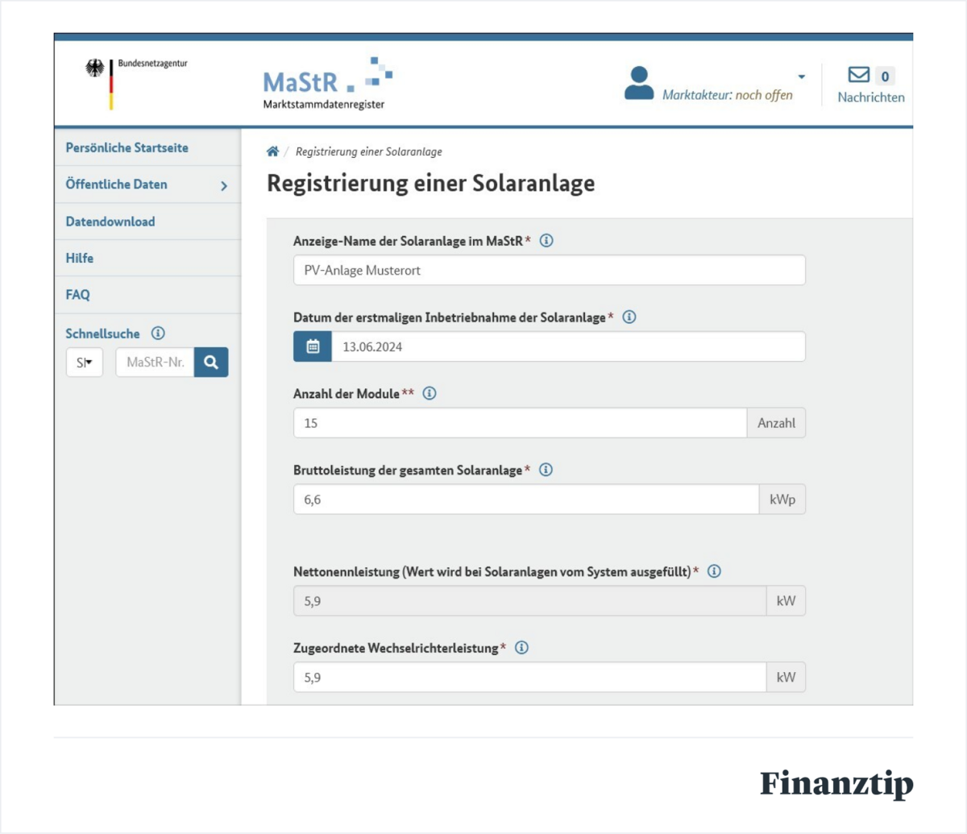Image resolution: width=967 pixels, height=834 pixels.
Task: Expand Öffentliche Daten submenu chevron
Action: (x=224, y=185)
